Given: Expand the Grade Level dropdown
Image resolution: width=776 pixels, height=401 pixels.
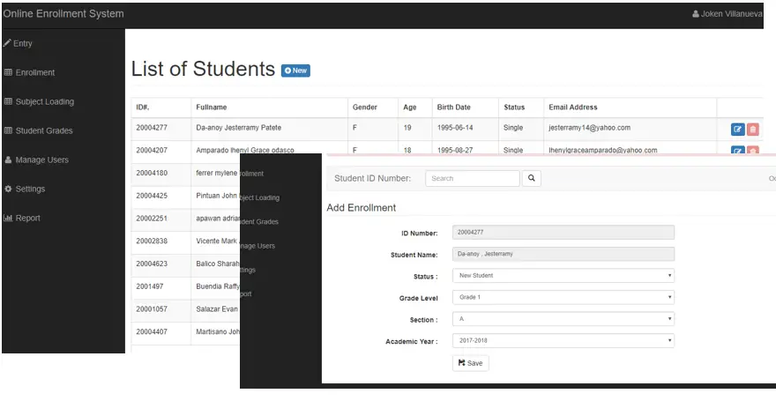Looking at the screenshot, I should (x=563, y=297).
